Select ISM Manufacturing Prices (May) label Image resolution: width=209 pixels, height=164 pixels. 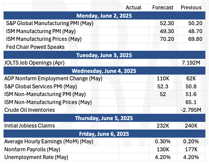44,39
